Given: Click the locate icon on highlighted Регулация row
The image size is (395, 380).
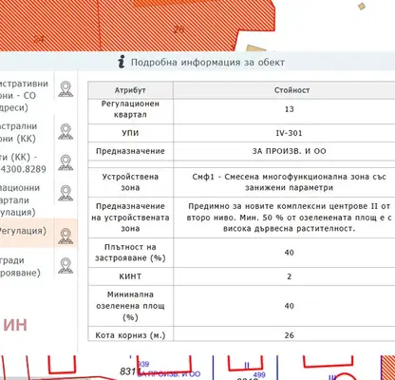Looking at the screenshot, I should 66,236.
